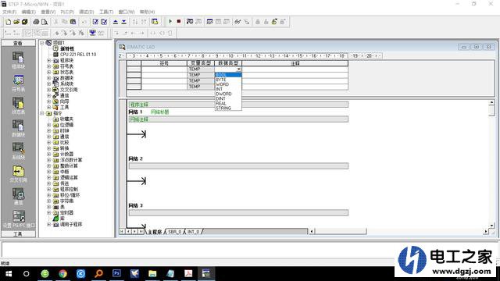Click the 程序注释 field
This screenshot has width=500, height=281.
pyautogui.click(x=238, y=105)
